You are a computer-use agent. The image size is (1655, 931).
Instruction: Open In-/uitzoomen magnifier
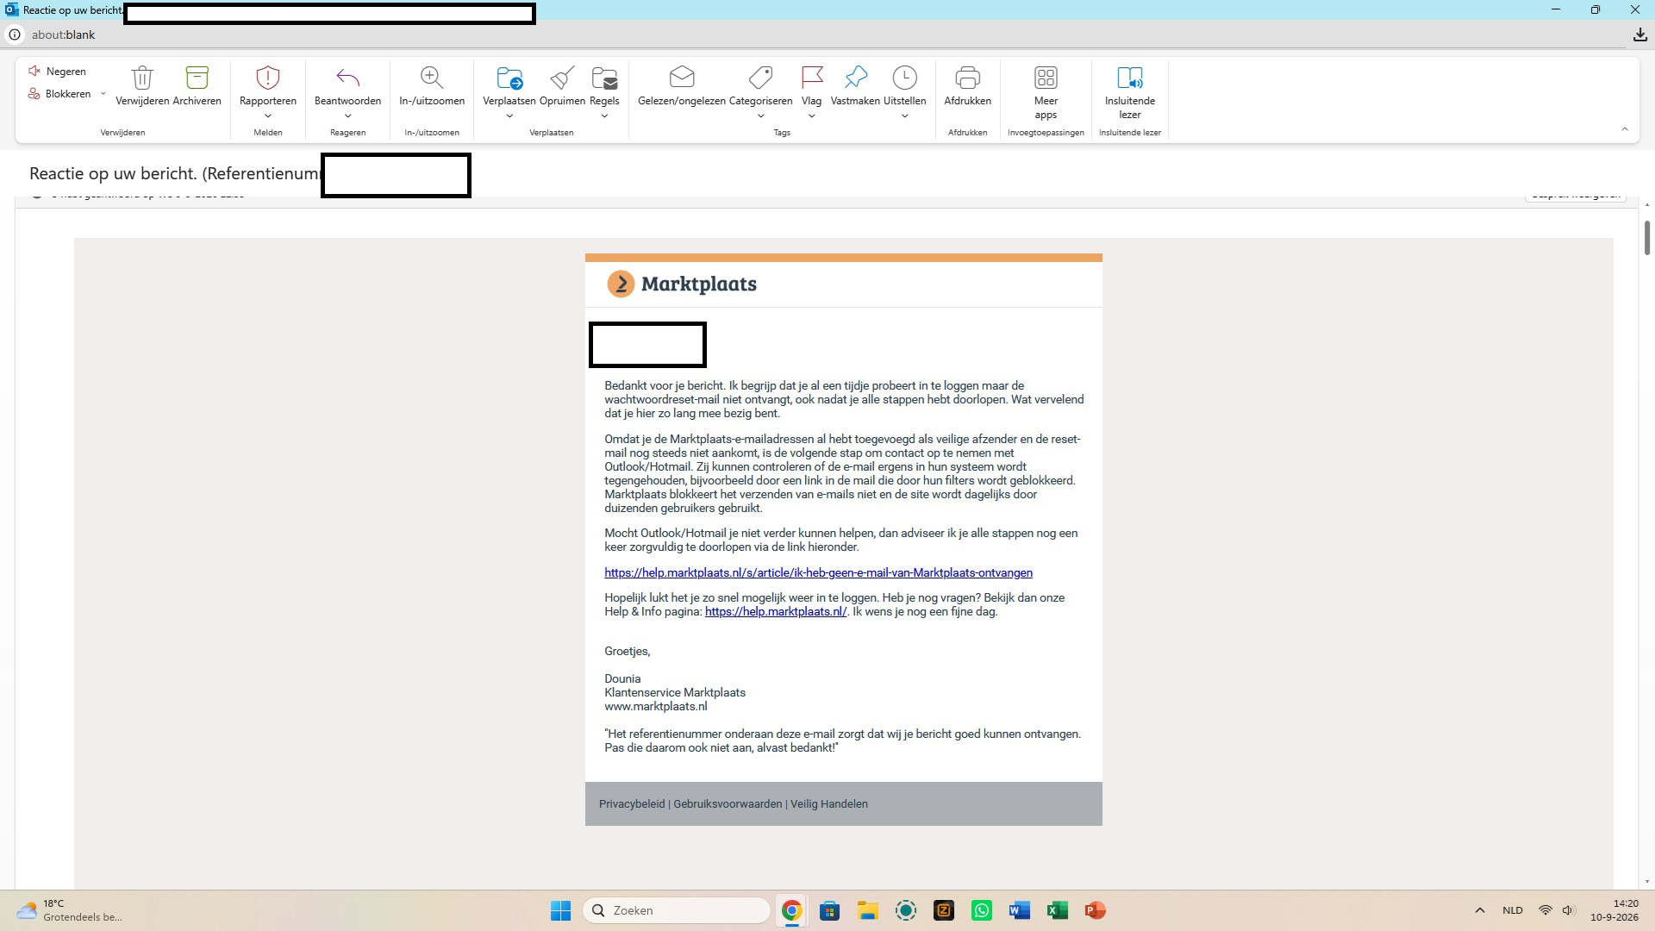[x=432, y=78]
